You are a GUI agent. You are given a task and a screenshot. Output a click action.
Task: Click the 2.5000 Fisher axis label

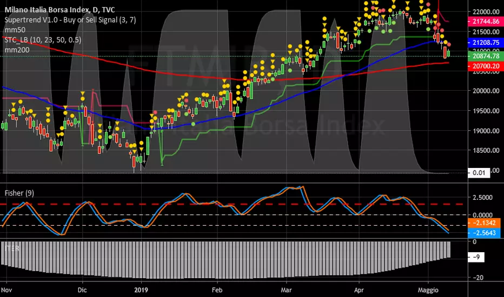pos(482,197)
